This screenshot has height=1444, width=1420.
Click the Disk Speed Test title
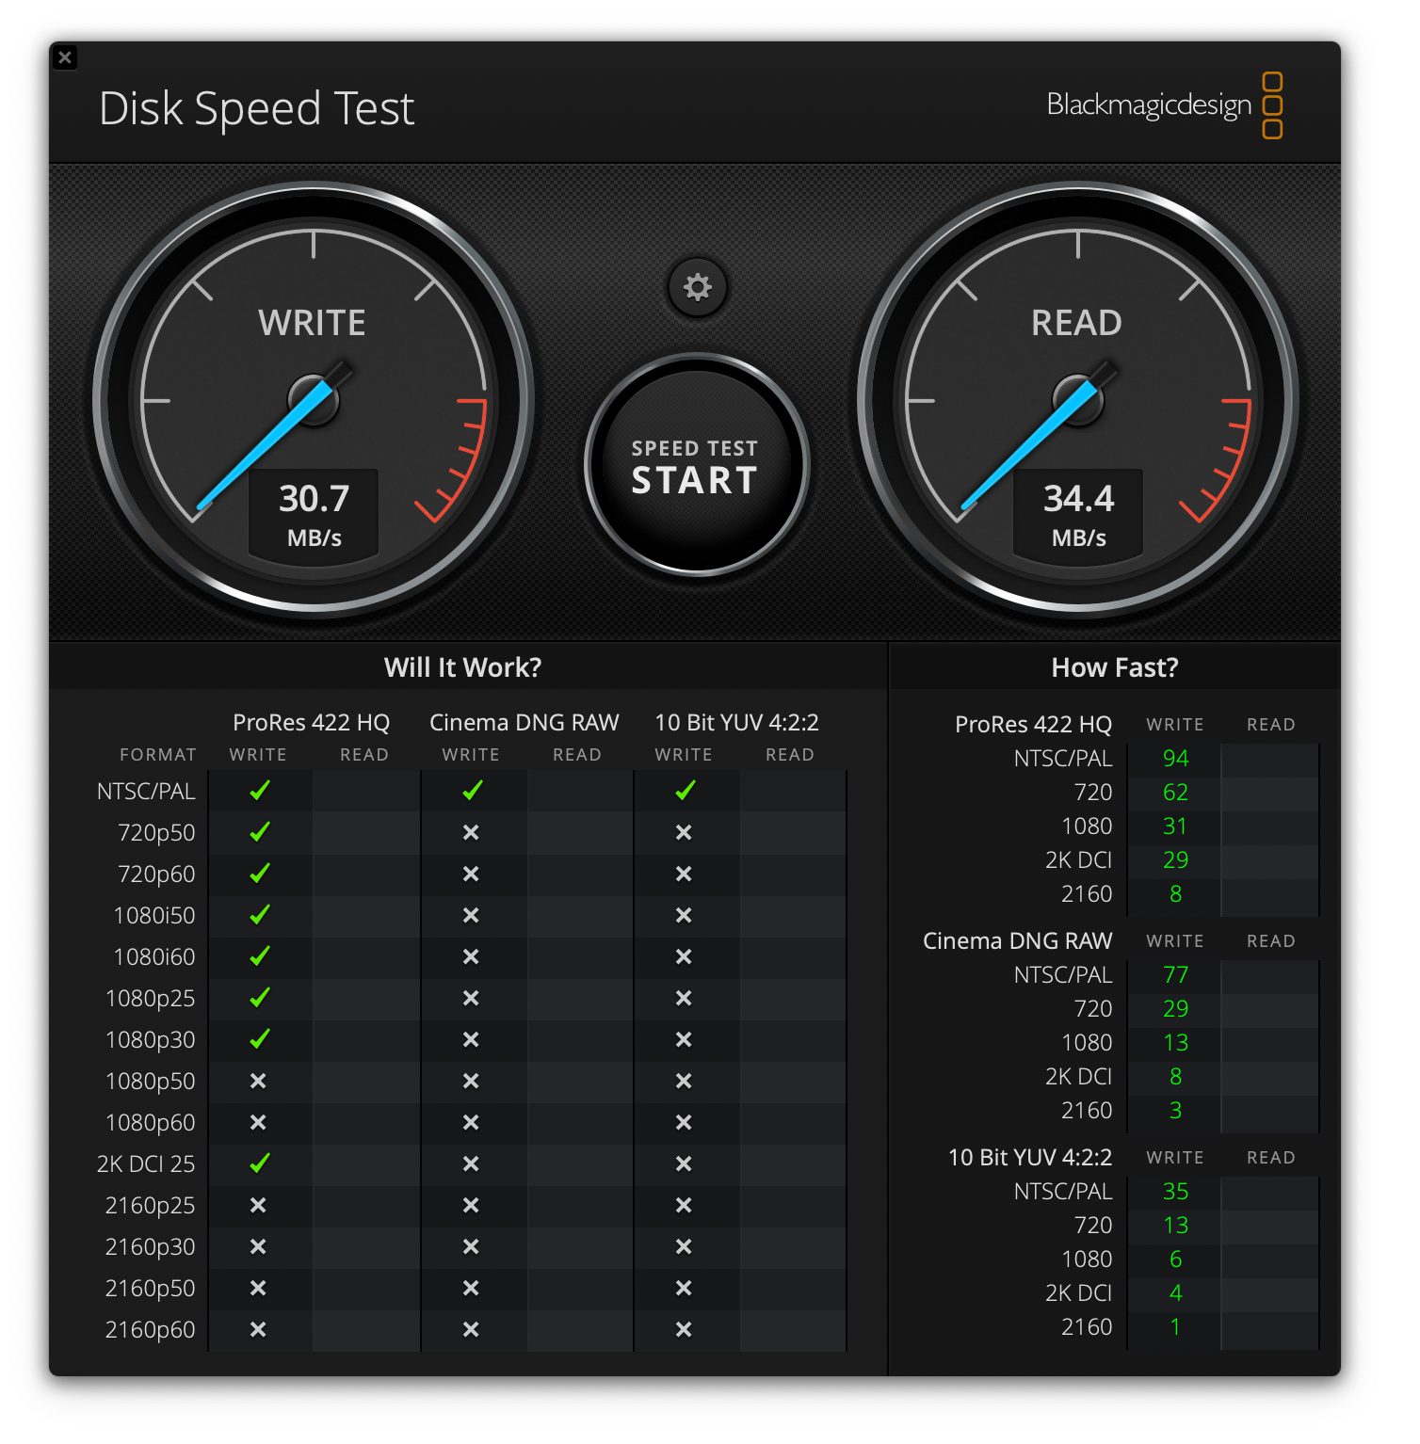[256, 109]
